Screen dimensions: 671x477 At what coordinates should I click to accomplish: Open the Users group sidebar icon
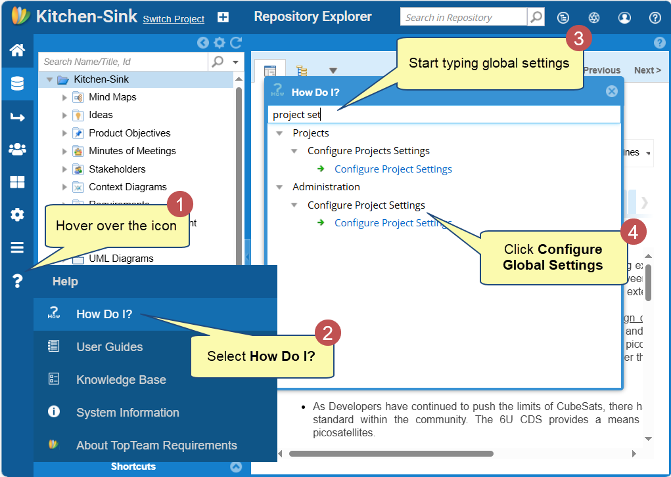pyautogui.click(x=17, y=149)
